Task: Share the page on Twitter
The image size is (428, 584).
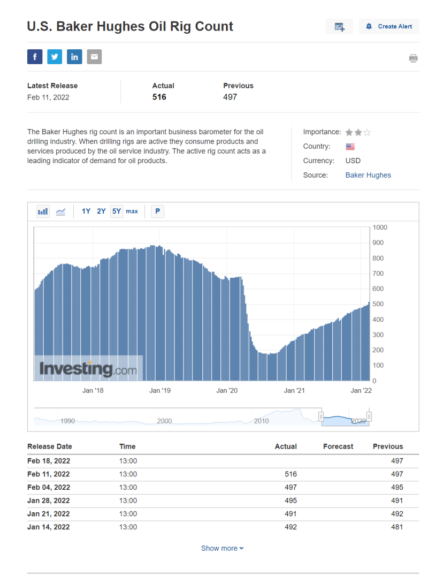Action: (55, 57)
